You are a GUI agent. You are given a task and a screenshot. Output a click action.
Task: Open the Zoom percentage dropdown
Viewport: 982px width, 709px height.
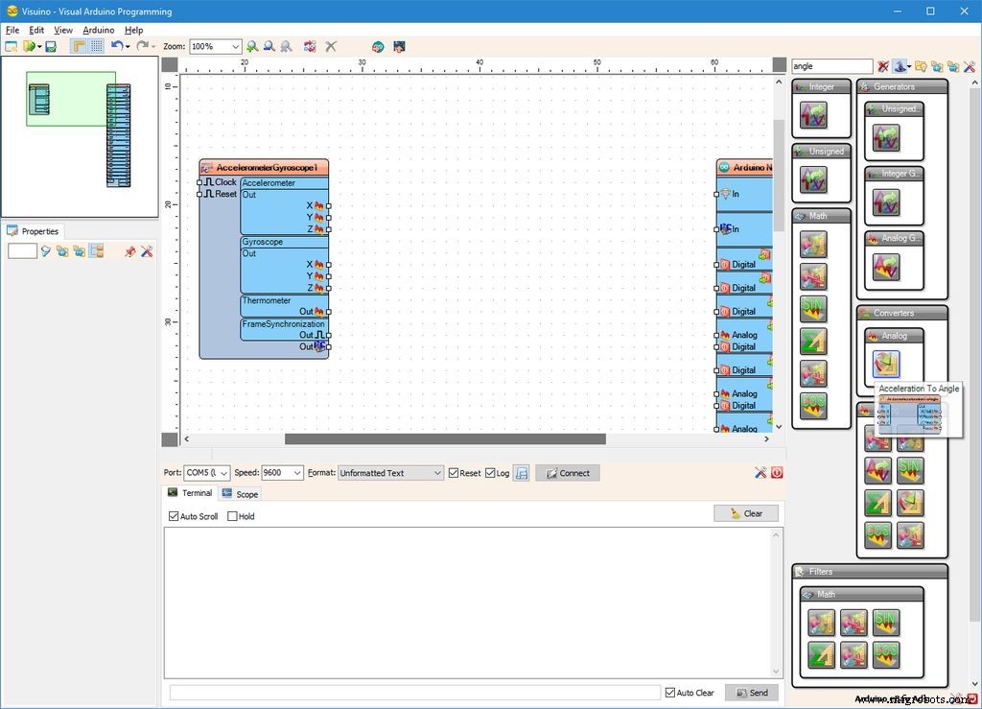pos(235,46)
